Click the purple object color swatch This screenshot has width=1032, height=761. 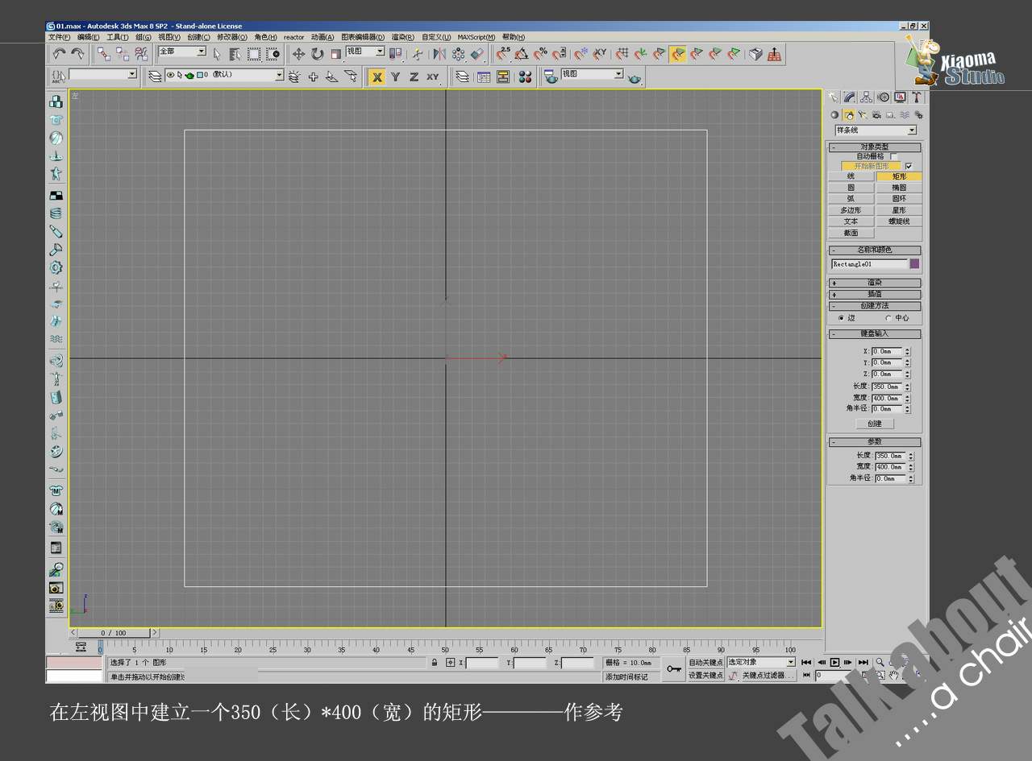[x=914, y=264]
